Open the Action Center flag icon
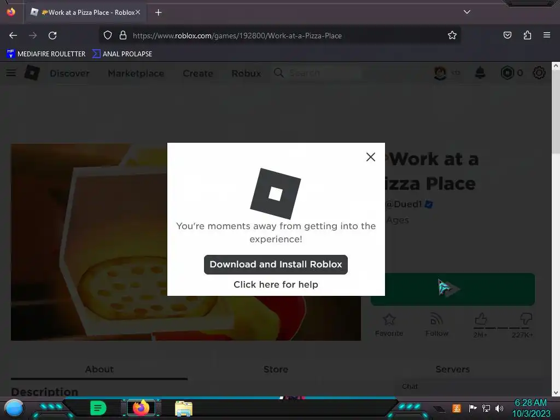 [x=472, y=408]
